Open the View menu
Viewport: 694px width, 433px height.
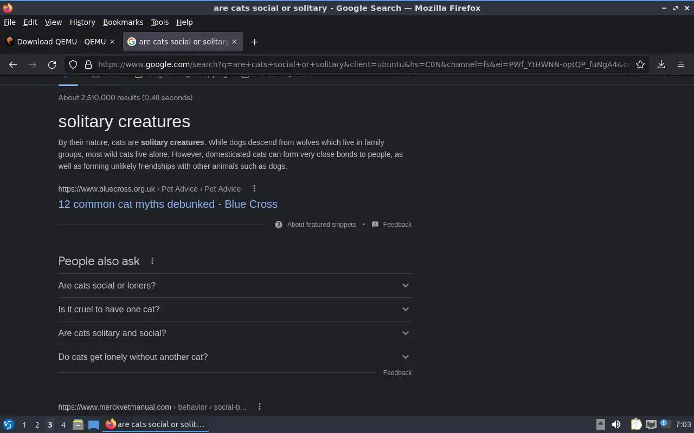pos(53,22)
